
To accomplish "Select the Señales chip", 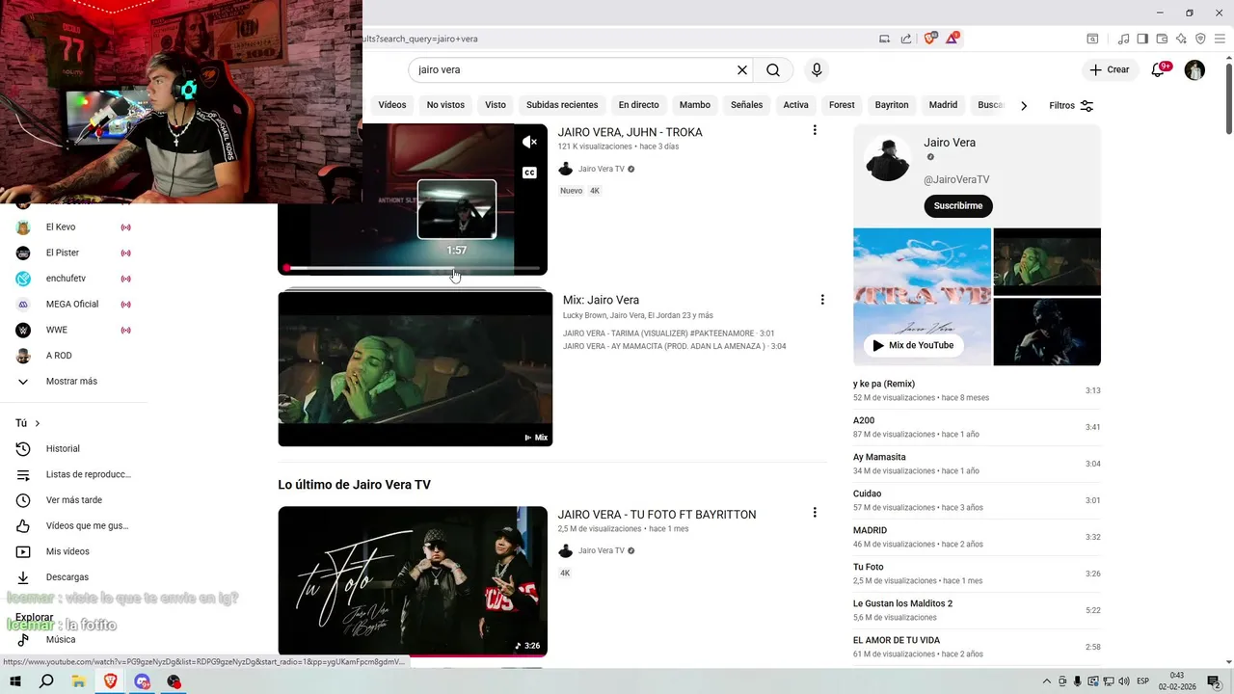I will pyautogui.click(x=746, y=105).
